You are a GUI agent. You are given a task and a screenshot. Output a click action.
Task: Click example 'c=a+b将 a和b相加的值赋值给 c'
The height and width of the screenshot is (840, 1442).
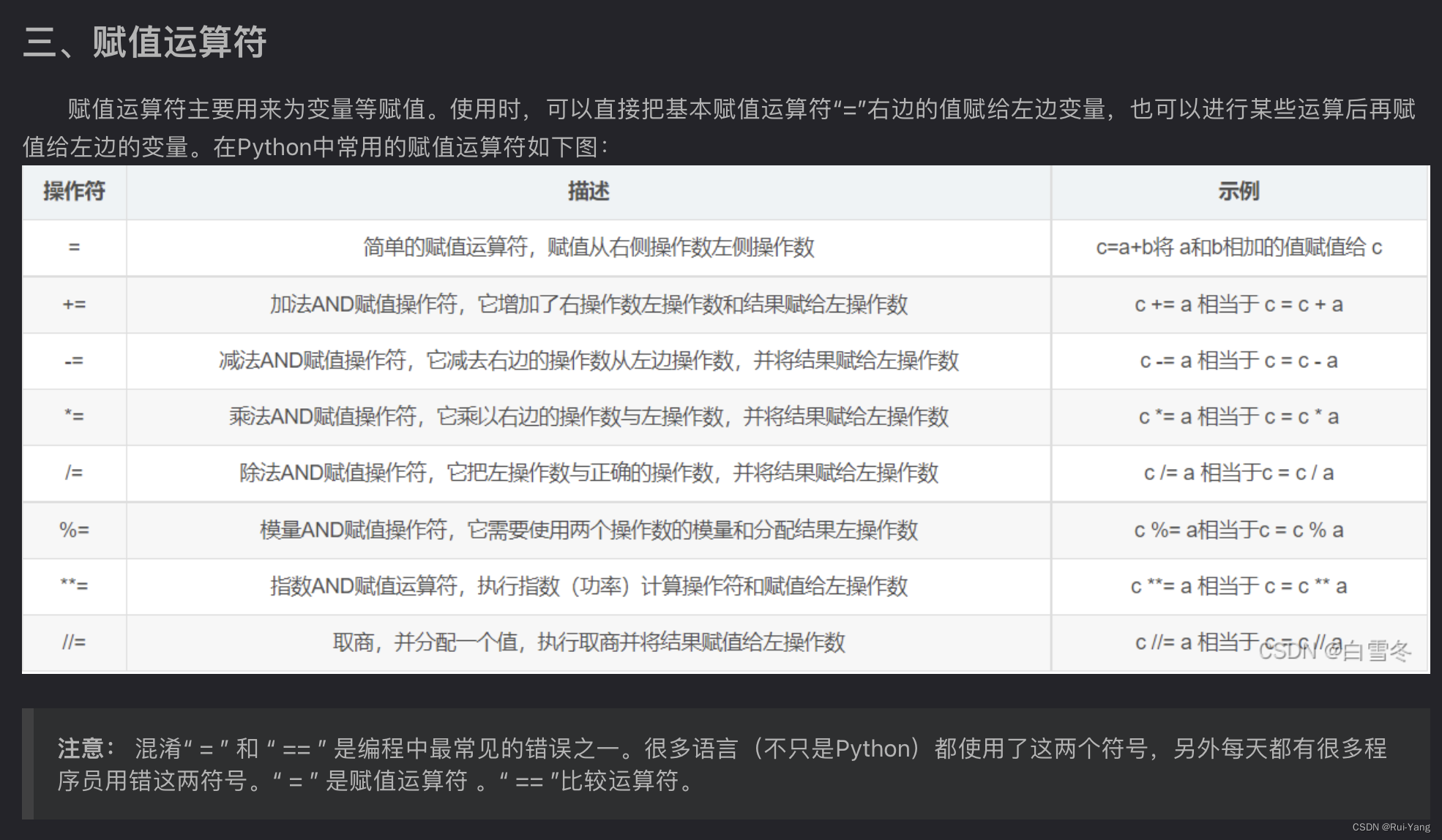click(x=1239, y=247)
